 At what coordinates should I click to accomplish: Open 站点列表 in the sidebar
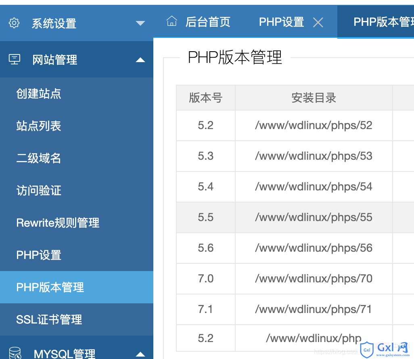(x=77, y=126)
